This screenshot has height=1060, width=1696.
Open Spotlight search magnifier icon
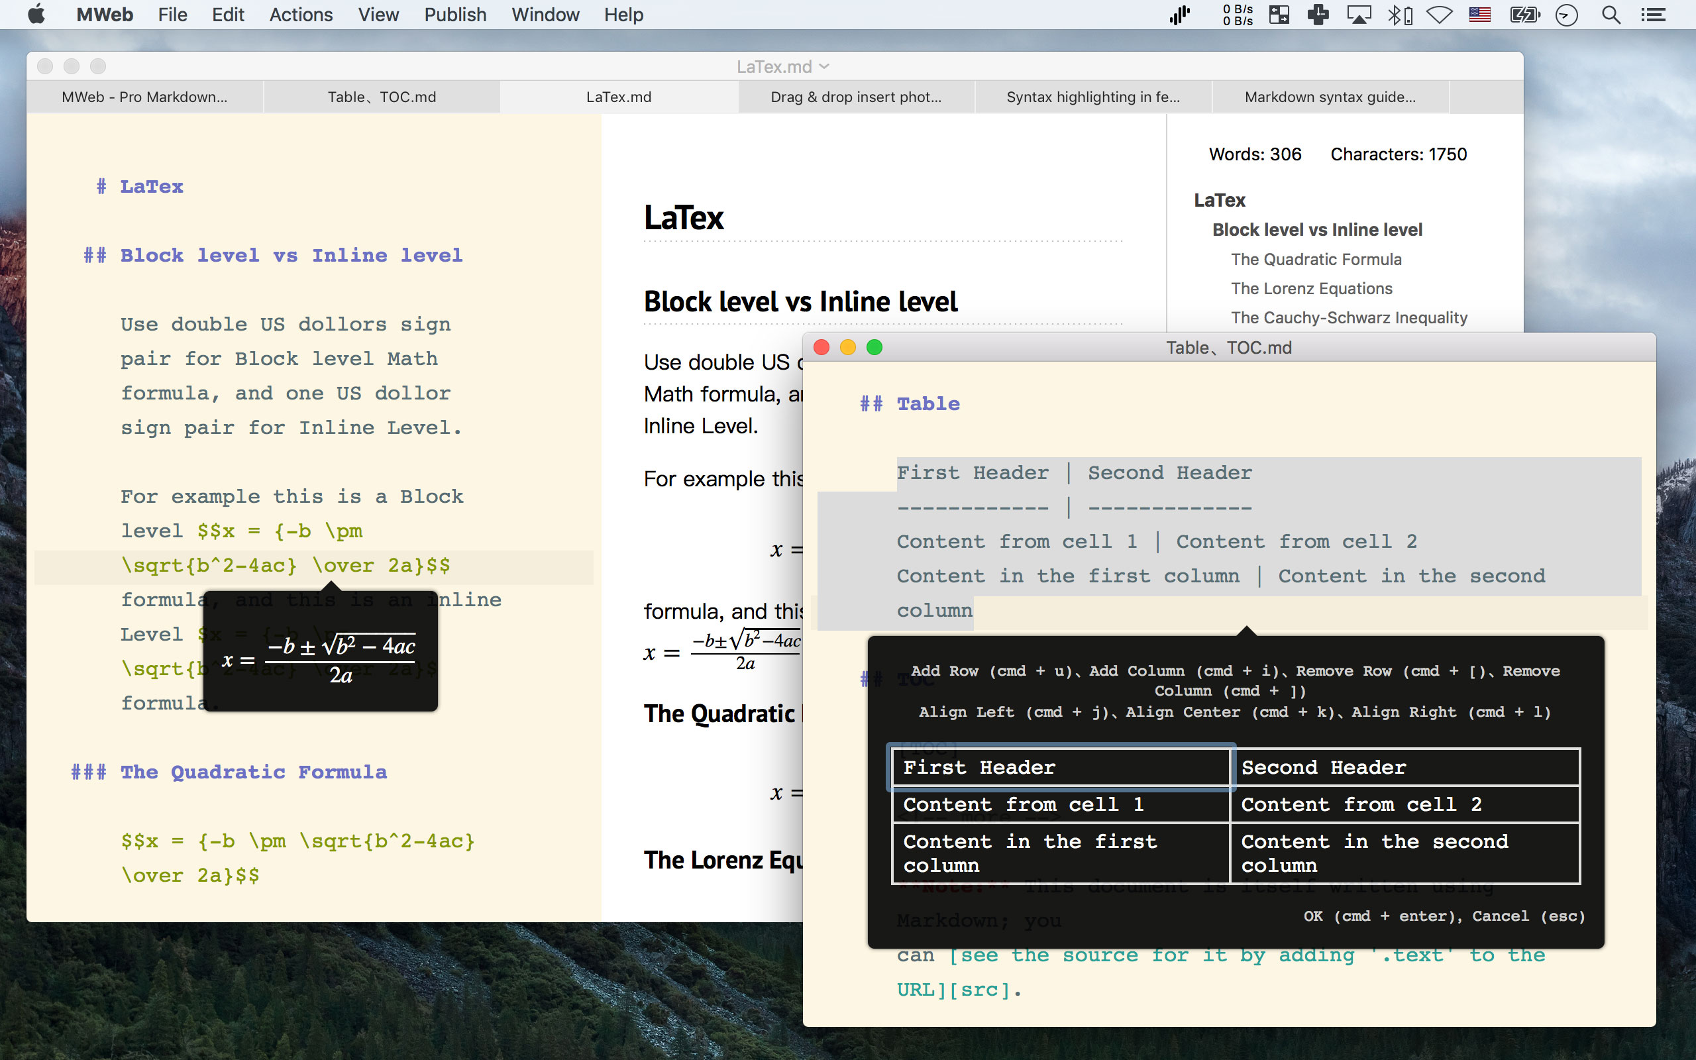(x=1611, y=15)
